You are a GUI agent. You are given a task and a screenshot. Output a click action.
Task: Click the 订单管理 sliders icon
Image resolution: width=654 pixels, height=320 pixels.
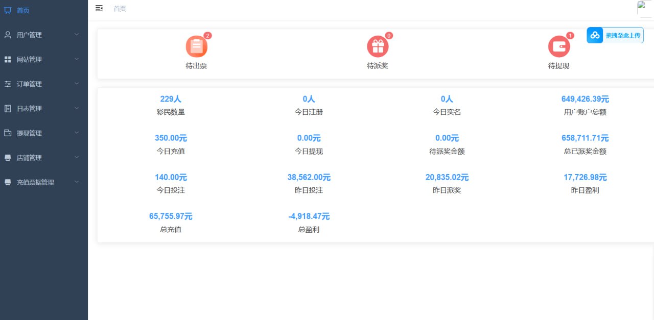point(8,84)
